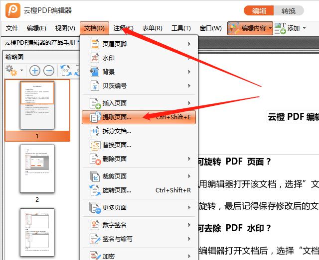Expand the 编辑内容 dropdown arrow
The width and height of the screenshot is (319, 260).
[270, 28]
